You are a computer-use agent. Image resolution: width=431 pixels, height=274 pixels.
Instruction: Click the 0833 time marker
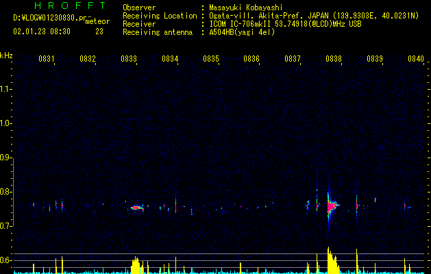point(129,59)
